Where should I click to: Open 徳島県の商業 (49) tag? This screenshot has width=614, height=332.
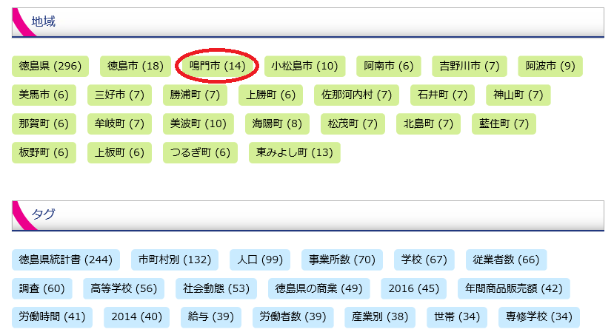point(318,288)
